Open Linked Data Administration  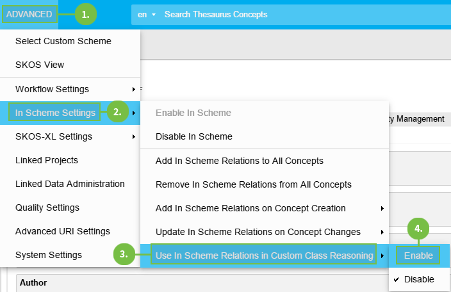[70, 184]
